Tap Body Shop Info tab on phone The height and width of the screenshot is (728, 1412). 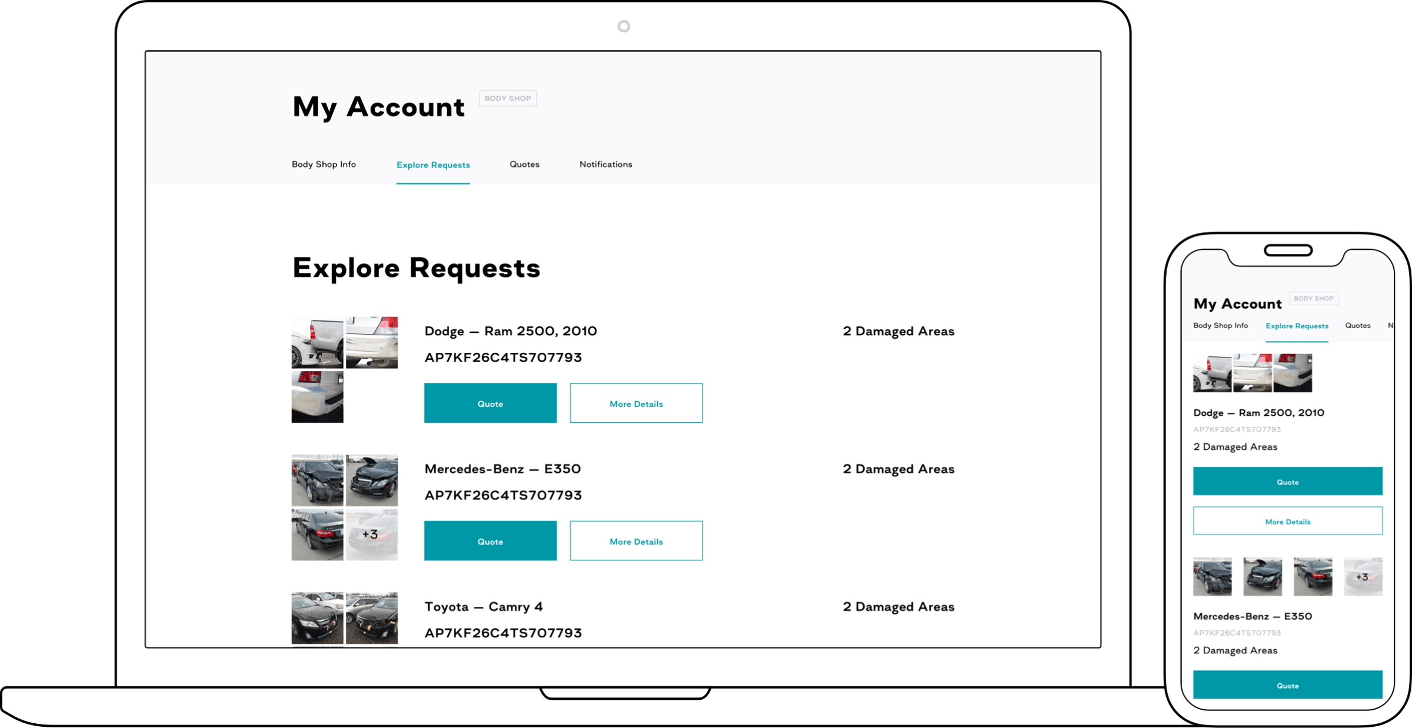pyautogui.click(x=1220, y=325)
